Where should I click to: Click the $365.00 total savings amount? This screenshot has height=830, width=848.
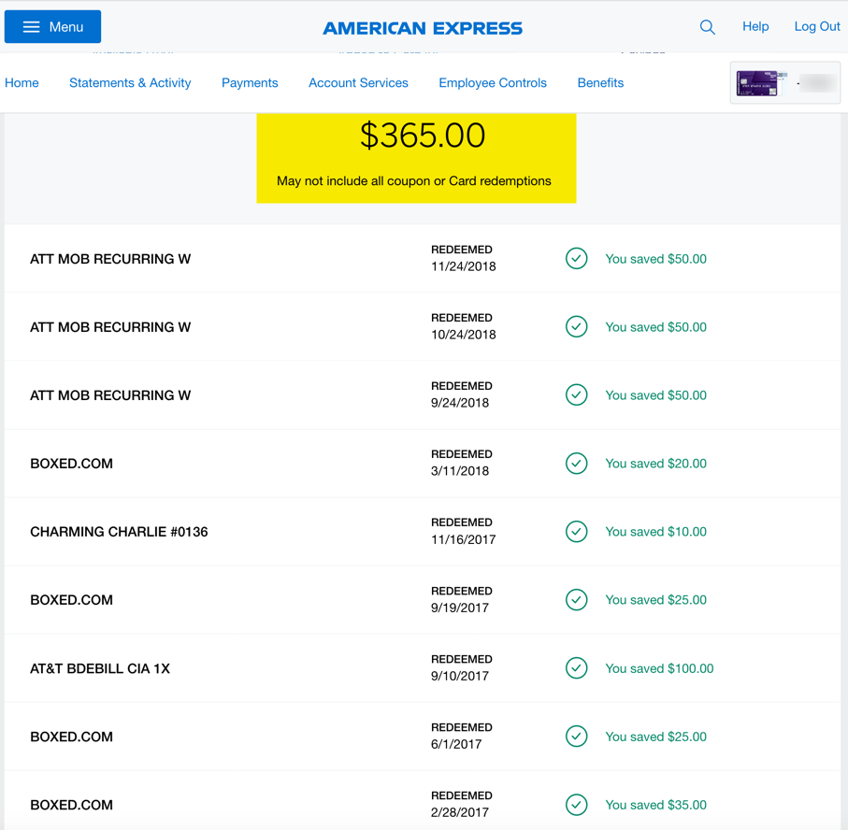pyautogui.click(x=423, y=136)
